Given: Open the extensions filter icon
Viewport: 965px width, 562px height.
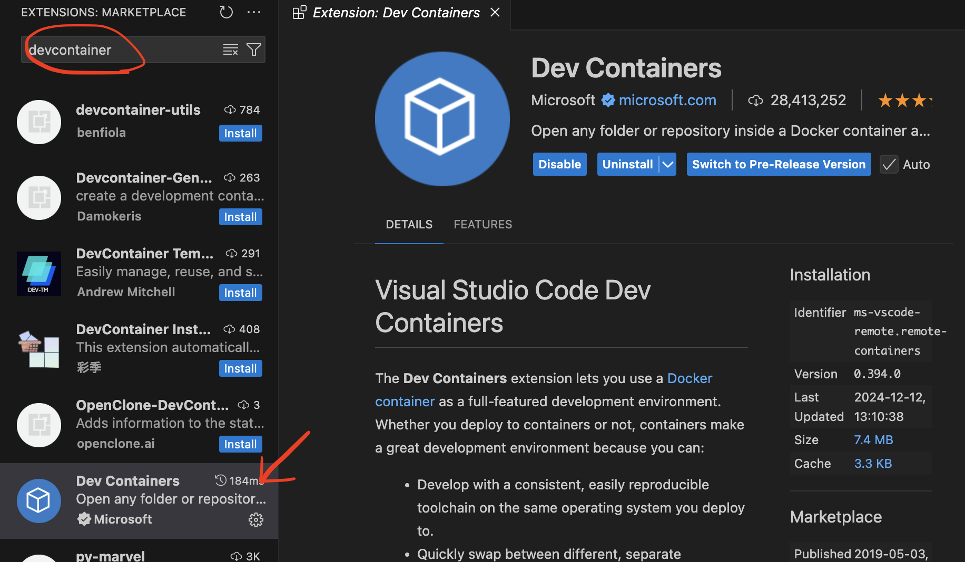Looking at the screenshot, I should [x=254, y=49].
